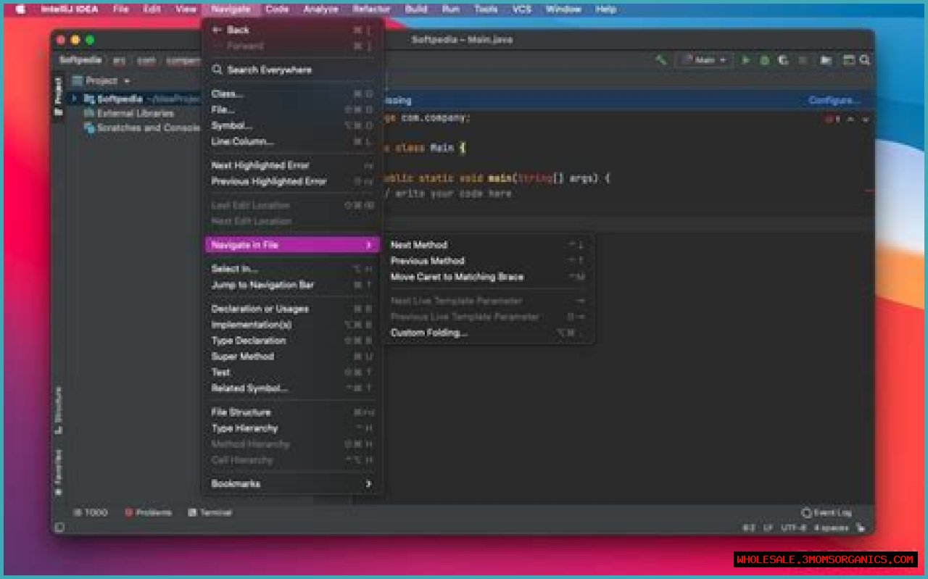Screen dimensions: 928x579
Task: Choose Back from the Navigate menu
Action: coord(292,30)
